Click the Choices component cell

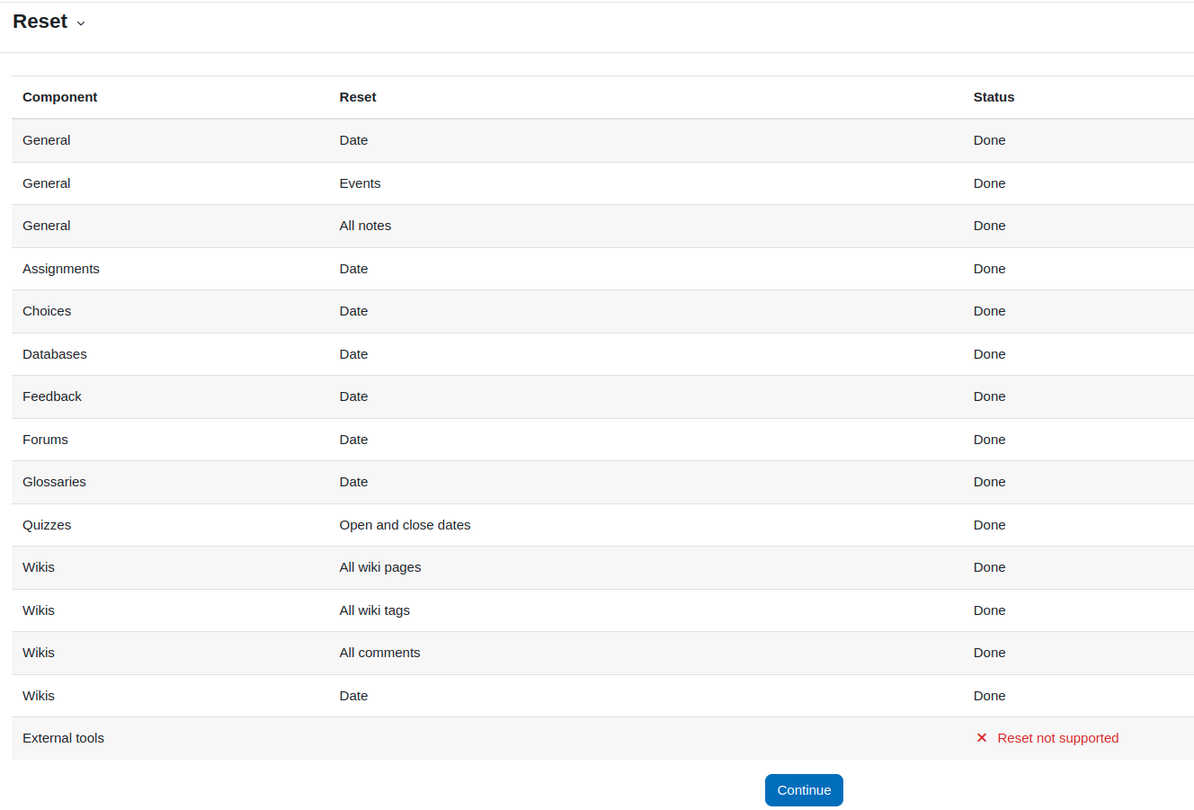tap(47, 311)
